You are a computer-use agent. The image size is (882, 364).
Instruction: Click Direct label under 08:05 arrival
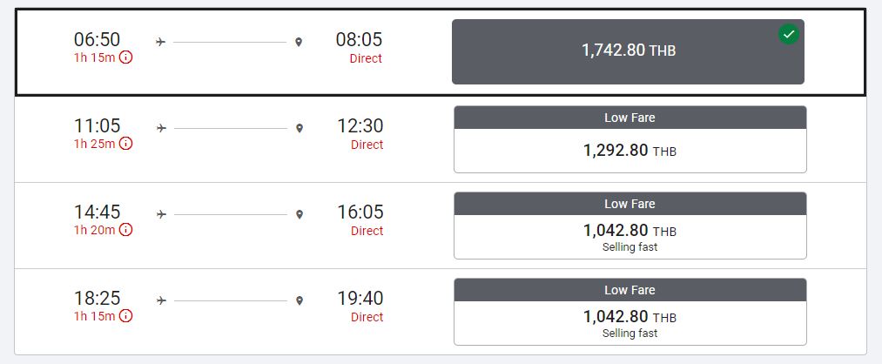(366, 58)
